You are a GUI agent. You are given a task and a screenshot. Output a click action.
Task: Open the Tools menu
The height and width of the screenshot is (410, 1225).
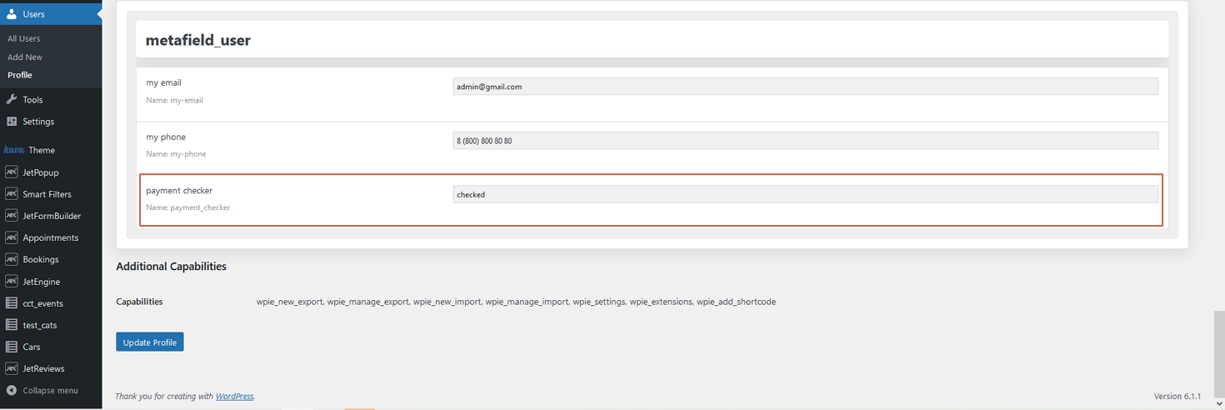(x=51, y=99)
